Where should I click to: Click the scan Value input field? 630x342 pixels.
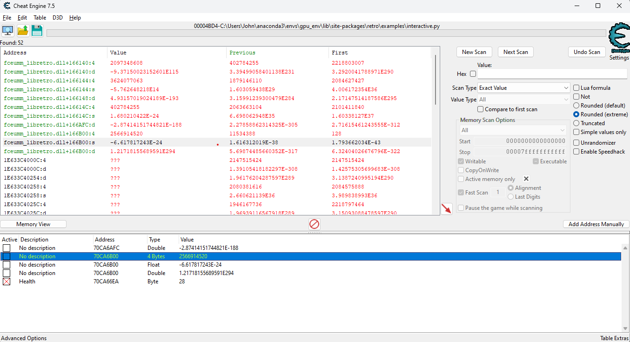click(x=552, y=74)
